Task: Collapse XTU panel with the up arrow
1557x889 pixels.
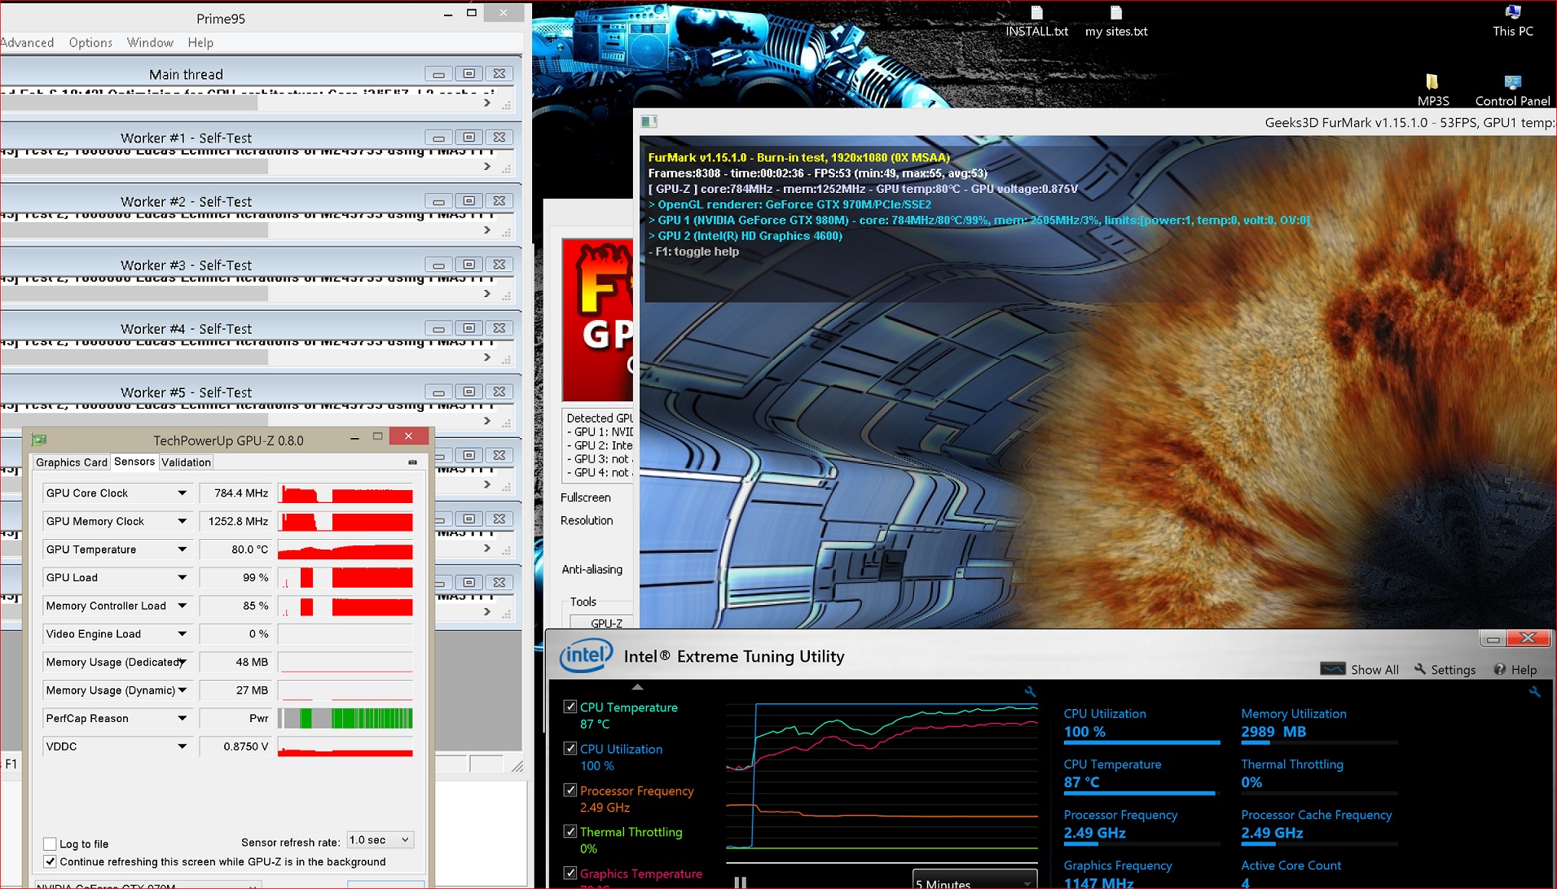Action: click(x=637, y=687)
